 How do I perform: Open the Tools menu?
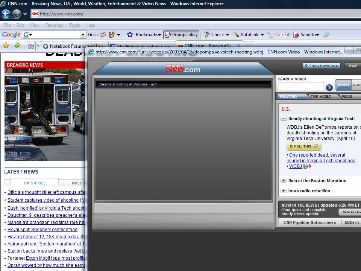pyautogui.click(x=74, y=25)
